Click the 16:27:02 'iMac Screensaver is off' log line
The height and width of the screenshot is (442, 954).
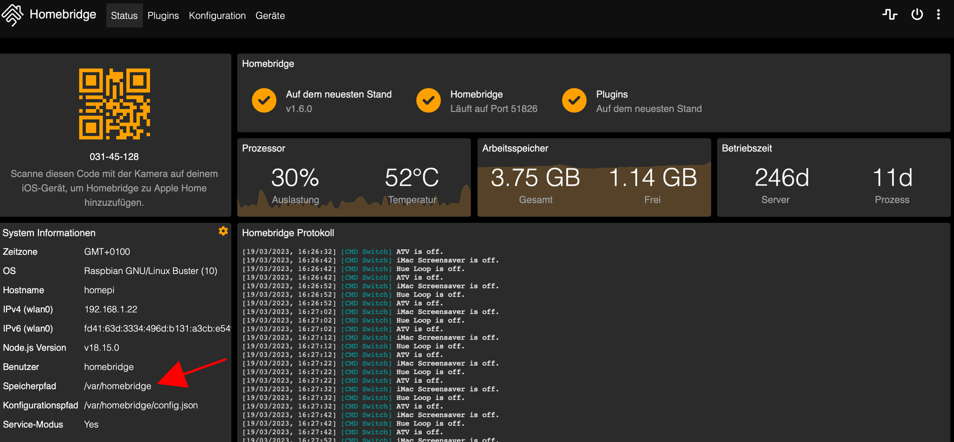[x=370, y=312]
